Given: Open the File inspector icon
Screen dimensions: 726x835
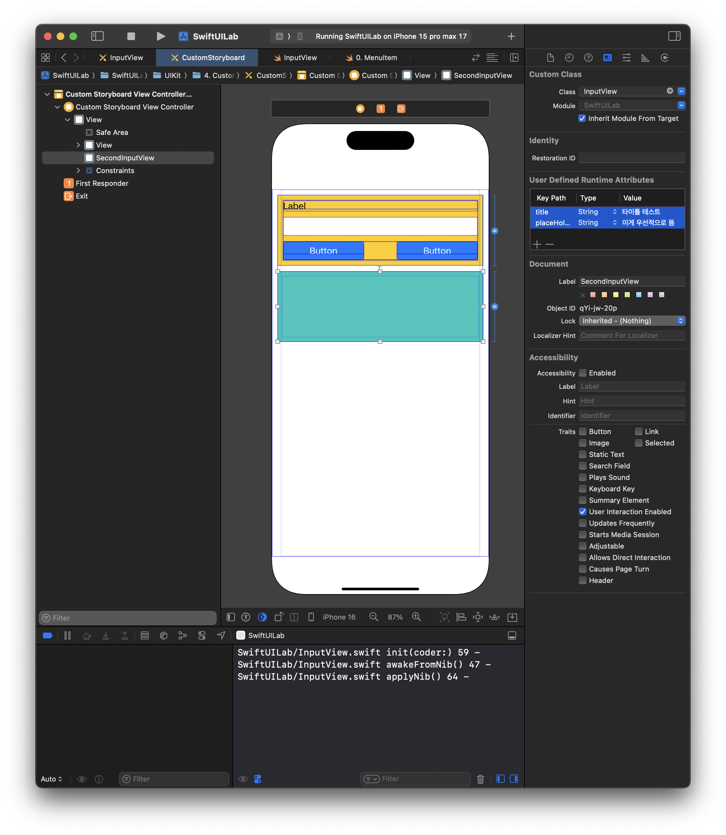Looking at the screenshot, I should pos(550,58).
